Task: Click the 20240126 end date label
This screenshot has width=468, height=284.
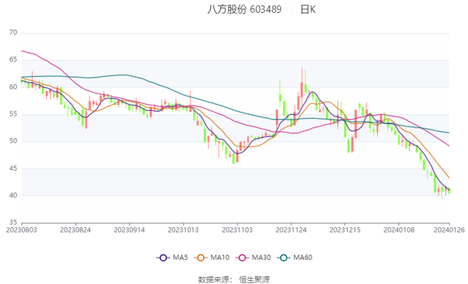Action: pos(449,229)
